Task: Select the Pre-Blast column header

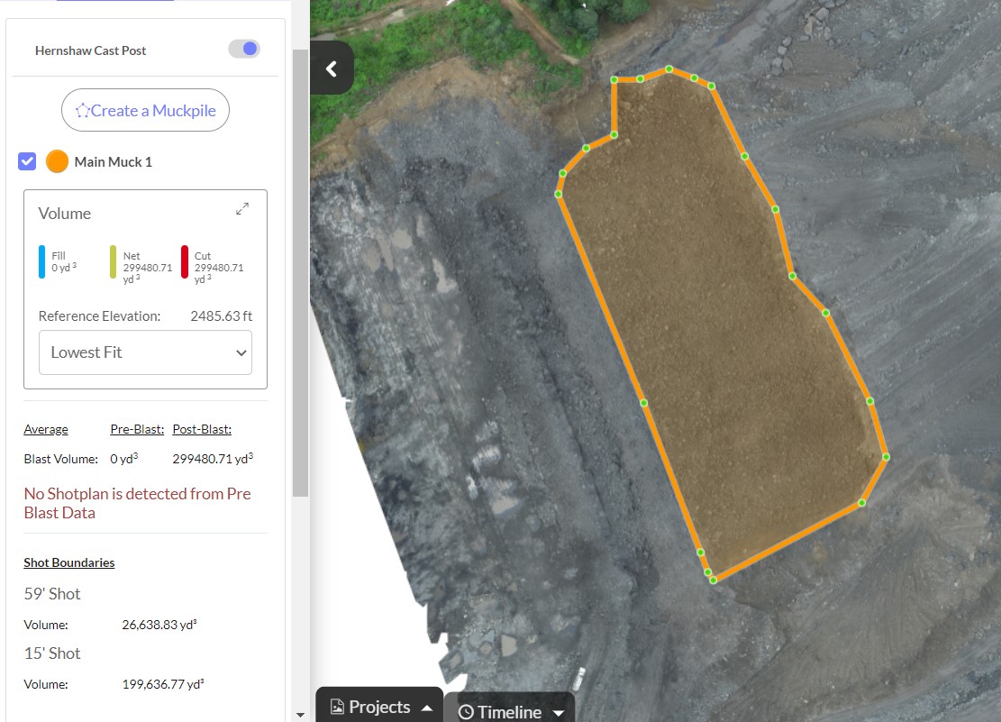Action: (137, 429)
